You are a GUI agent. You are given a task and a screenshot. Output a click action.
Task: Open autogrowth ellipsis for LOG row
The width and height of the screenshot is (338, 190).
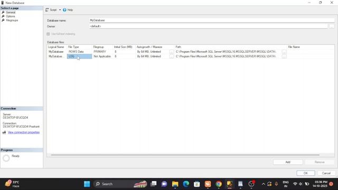click(171, 56)
